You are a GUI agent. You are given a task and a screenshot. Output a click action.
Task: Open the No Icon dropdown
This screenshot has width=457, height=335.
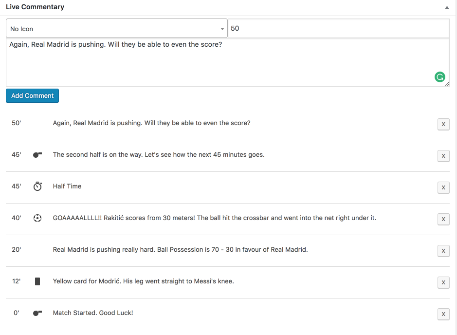(117, 28)
